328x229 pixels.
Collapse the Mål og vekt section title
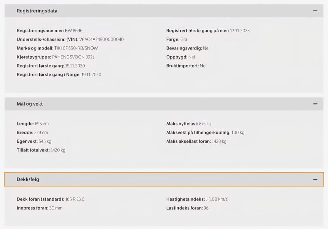[30, 104]
